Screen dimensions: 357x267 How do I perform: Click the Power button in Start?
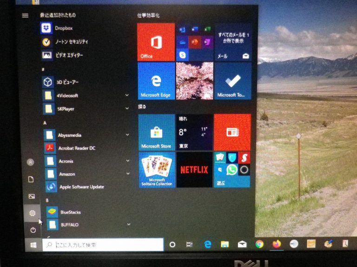click(x=33, y=230)
